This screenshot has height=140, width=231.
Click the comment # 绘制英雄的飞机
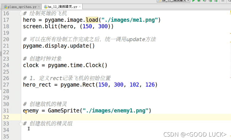click(45, 14)
